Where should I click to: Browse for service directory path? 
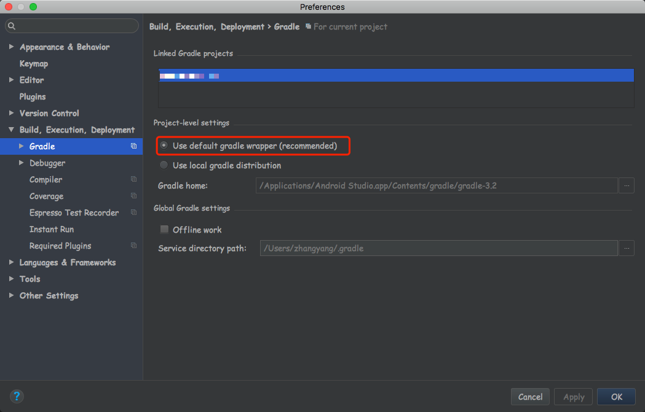(x=627, y=248)
